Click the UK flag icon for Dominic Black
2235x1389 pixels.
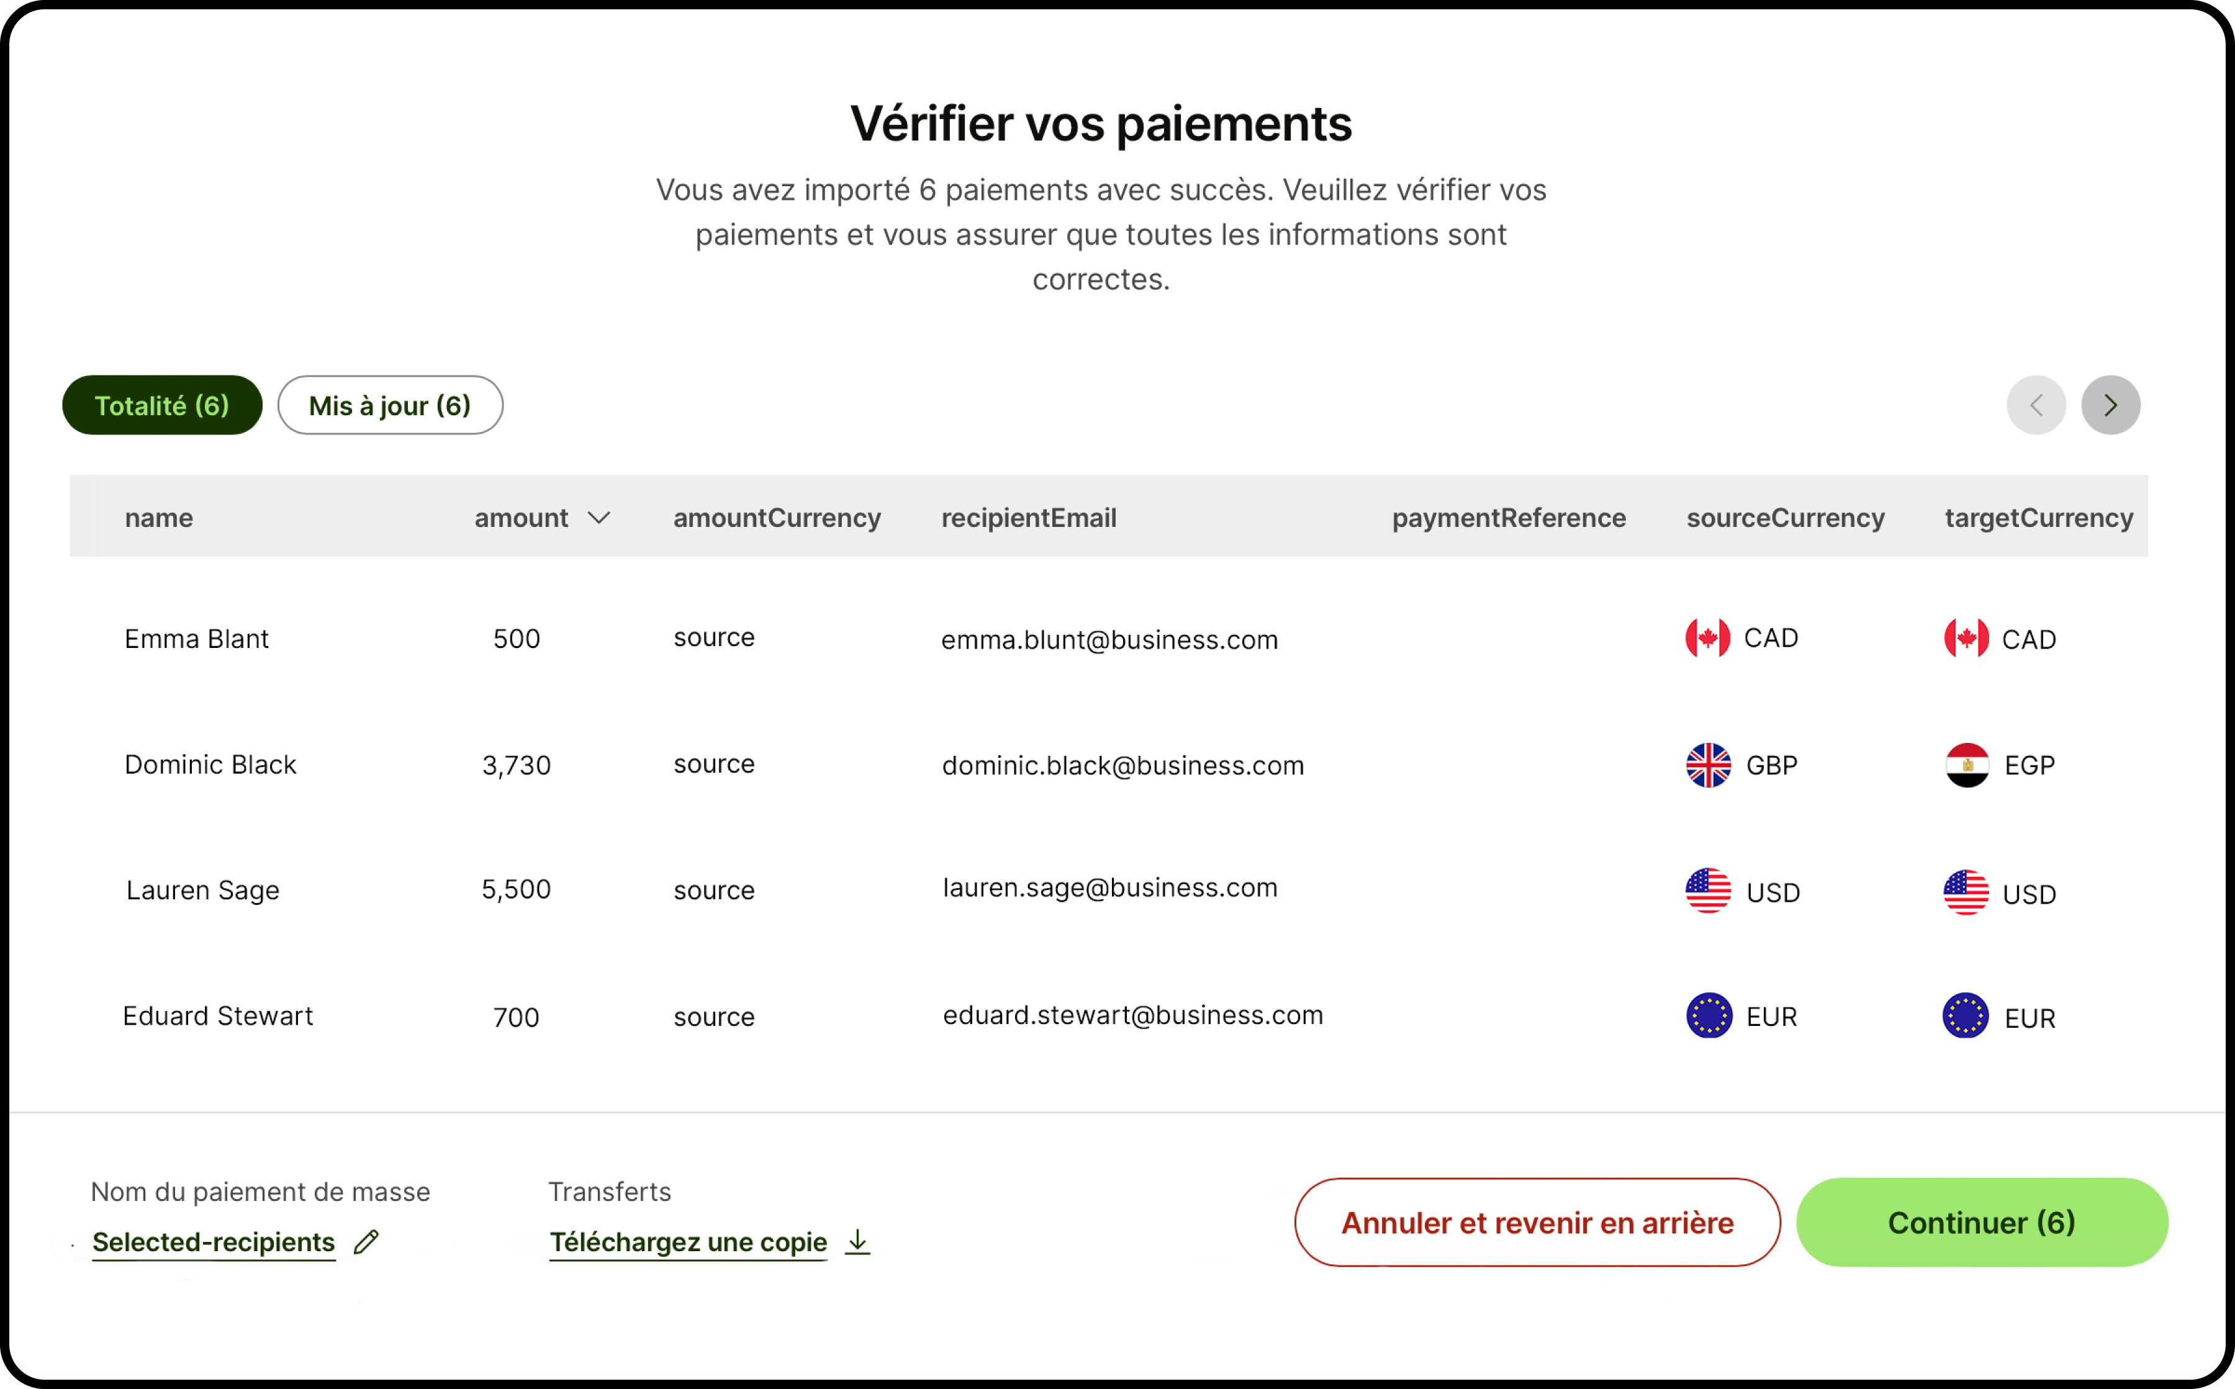(x=1709, y=764)
